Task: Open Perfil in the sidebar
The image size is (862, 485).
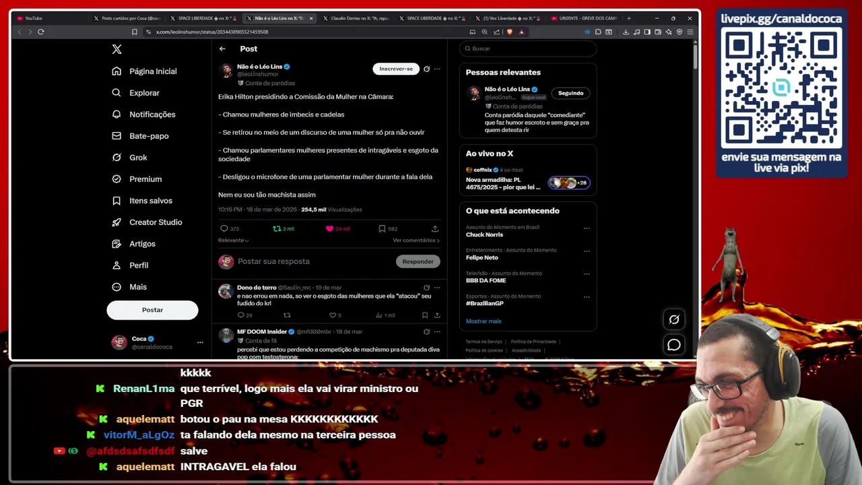Action: [x=130, y=265]
